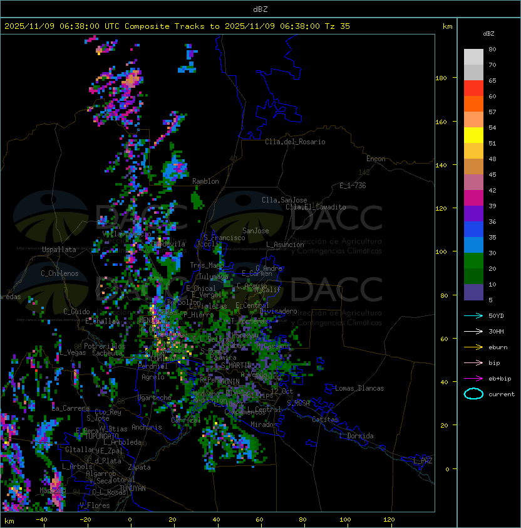Image resolution: width=521 pixels, height=528 pixels.
Task: Select the yellow eburn track arrow
Action: [x=473, y=347]
